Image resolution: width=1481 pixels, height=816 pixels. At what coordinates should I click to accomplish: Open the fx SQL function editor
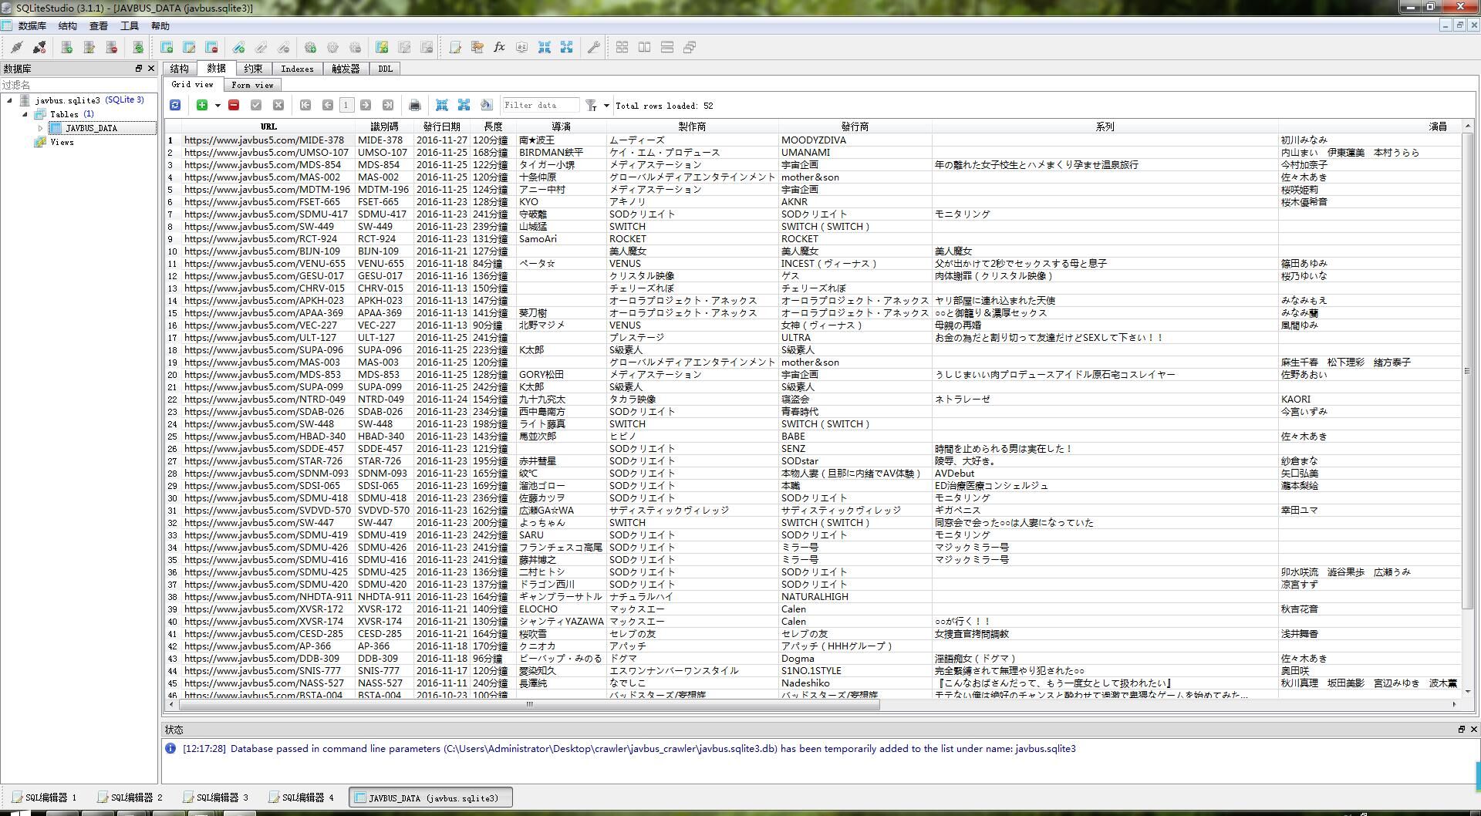click(x=499, y=47)
